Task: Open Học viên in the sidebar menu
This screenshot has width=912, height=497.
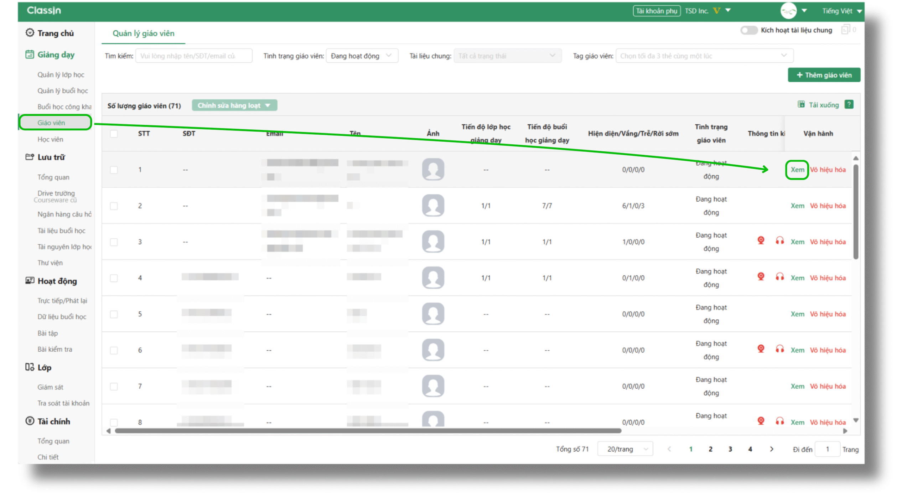Action: (x=50, y=139)
